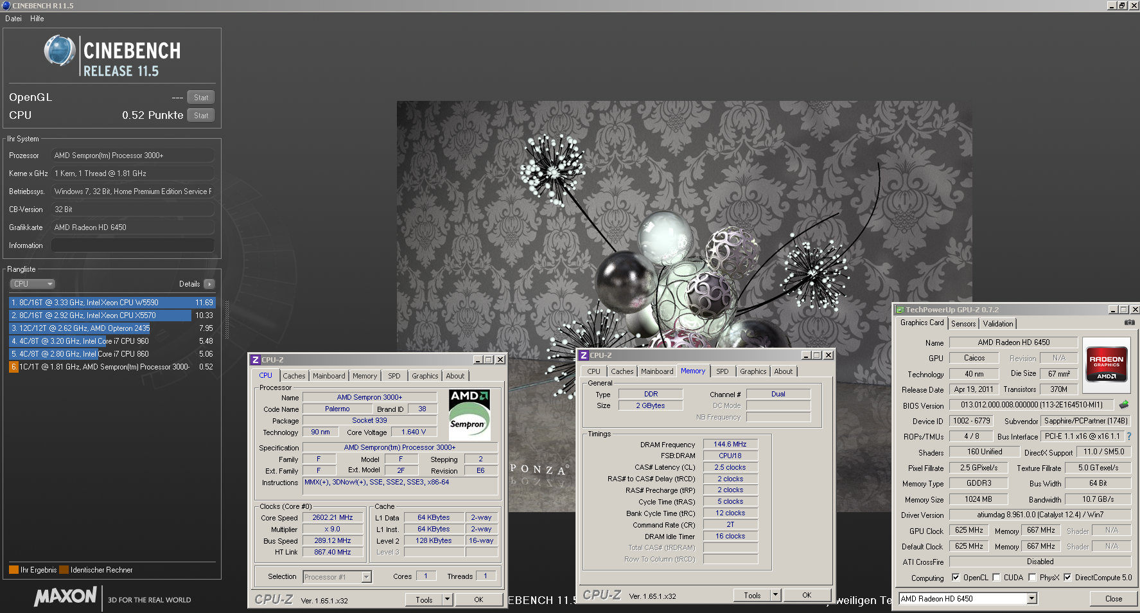Toggle the CUDA checkbox in GPU-Z

[x=996, y=578]
